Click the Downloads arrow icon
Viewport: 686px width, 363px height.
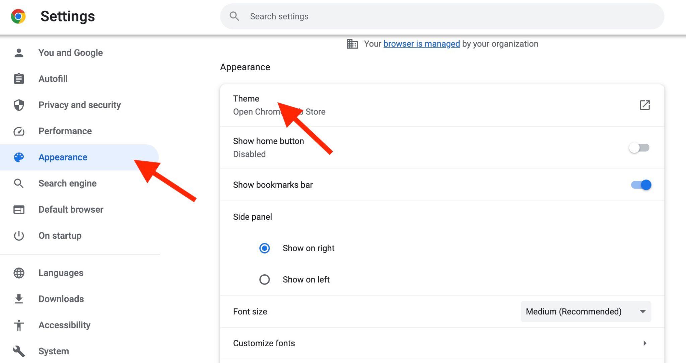pos(19,299)
